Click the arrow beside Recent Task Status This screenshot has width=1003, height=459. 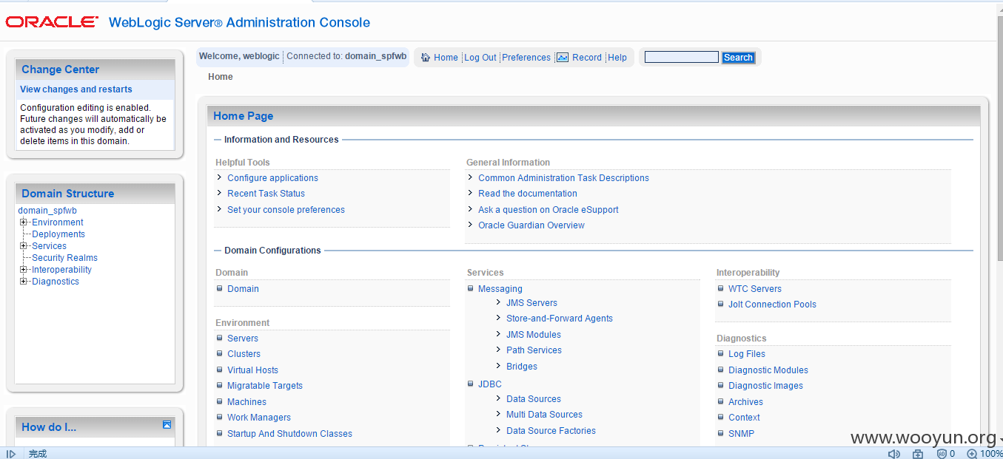click(x=220, y=193)
